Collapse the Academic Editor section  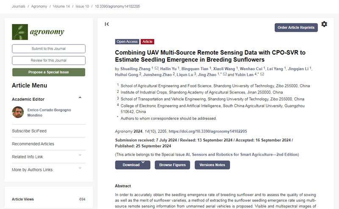(80, 99)
